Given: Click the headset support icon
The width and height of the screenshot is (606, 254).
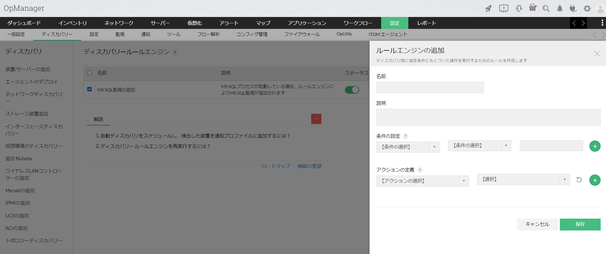Looking at the screenshot, I should (519, 8).
